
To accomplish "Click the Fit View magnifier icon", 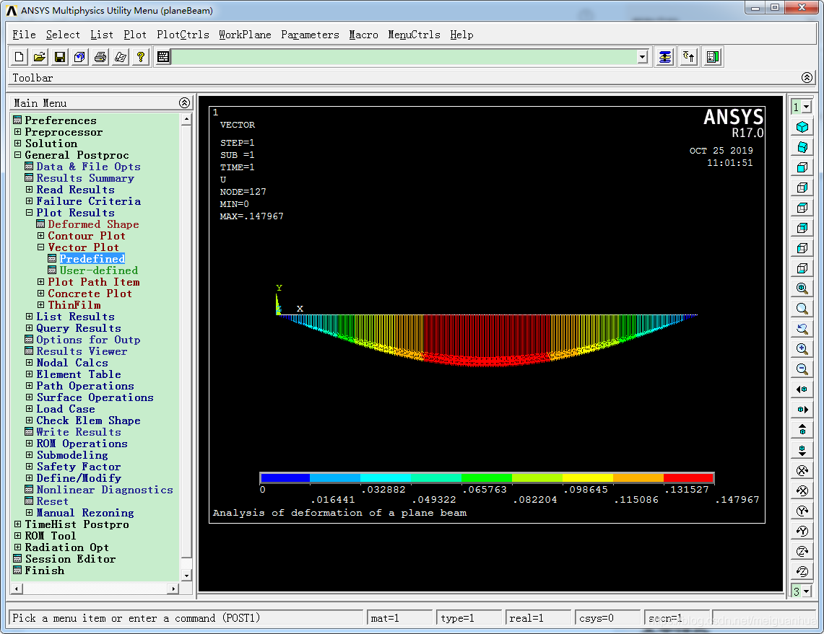I will click(x=802, y=289).
